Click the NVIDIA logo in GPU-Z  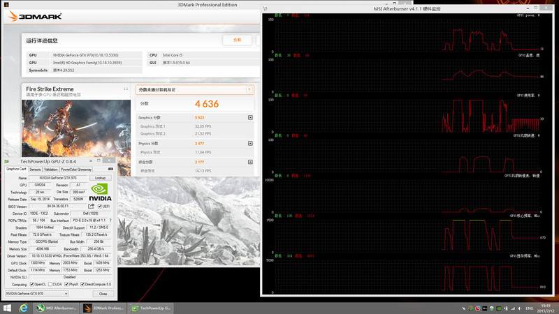[100, 193]
